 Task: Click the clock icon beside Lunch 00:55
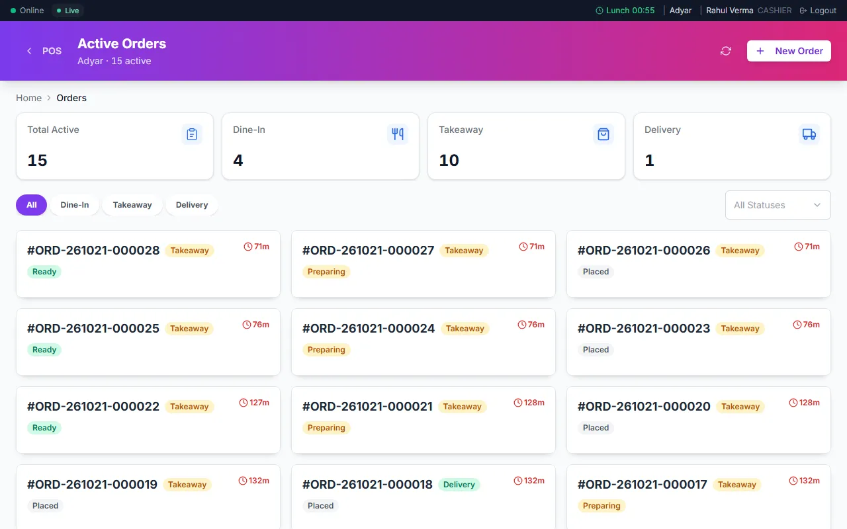[600, 11]
